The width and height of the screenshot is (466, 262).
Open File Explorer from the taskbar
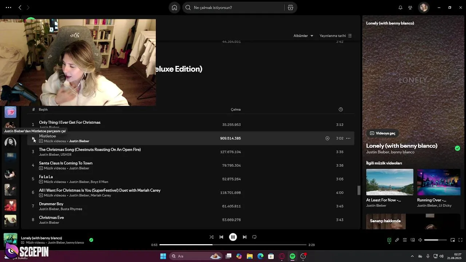250,256
